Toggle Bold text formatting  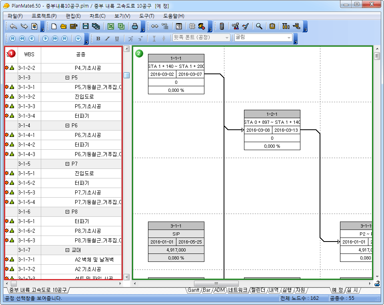tap(98, 39)
